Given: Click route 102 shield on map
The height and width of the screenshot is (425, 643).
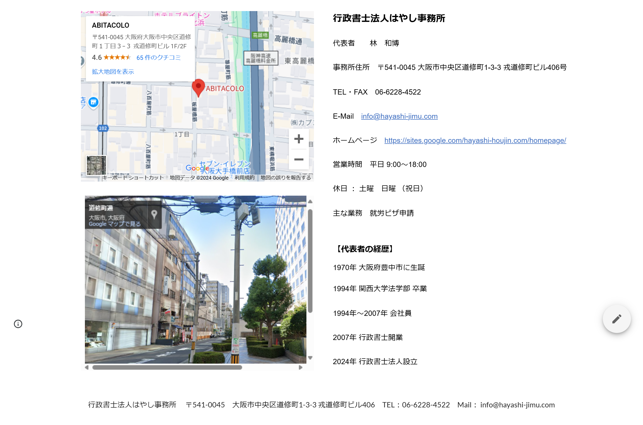Looking at the screenshot, I should [x=103, y=128].
